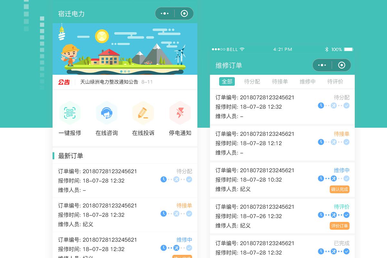
Task: Click the BELL carrier label
Action: 232,49
